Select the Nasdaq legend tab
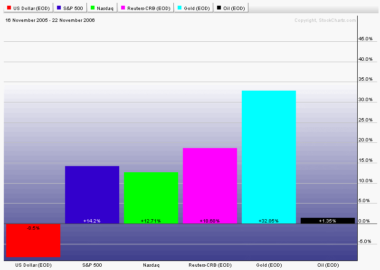 point(102,8)
